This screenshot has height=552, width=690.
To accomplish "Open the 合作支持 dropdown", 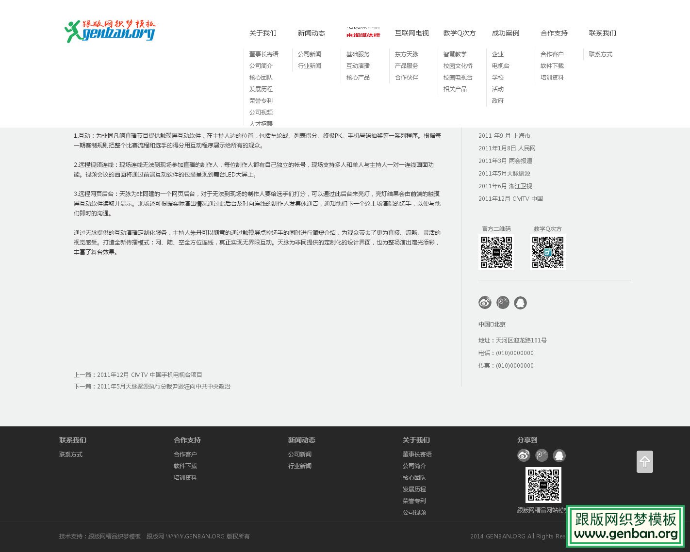I will (x=554, y=33).
